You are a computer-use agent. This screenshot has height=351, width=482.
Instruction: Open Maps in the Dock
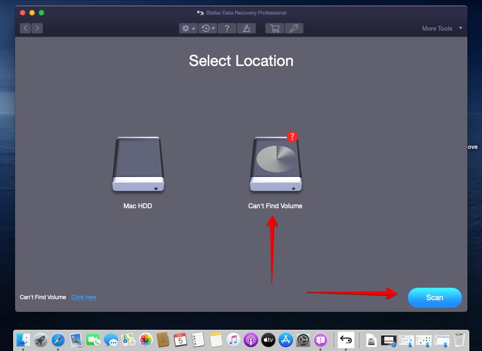coord(128,340)
